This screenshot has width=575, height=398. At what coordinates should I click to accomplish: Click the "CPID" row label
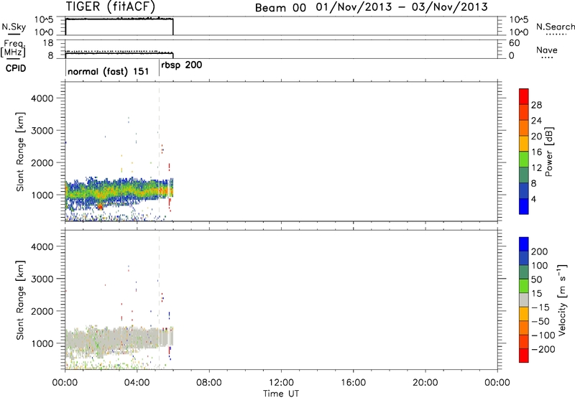(16, 68)
